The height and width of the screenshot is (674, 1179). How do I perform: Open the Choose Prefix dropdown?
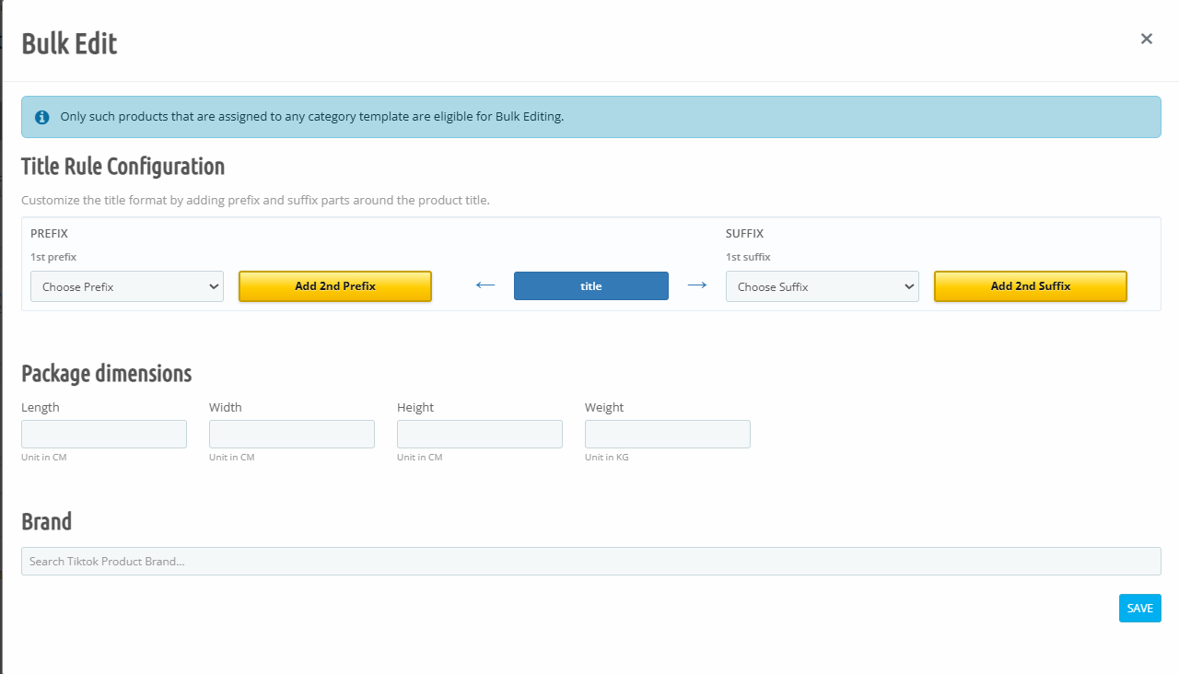pos(127,286)
